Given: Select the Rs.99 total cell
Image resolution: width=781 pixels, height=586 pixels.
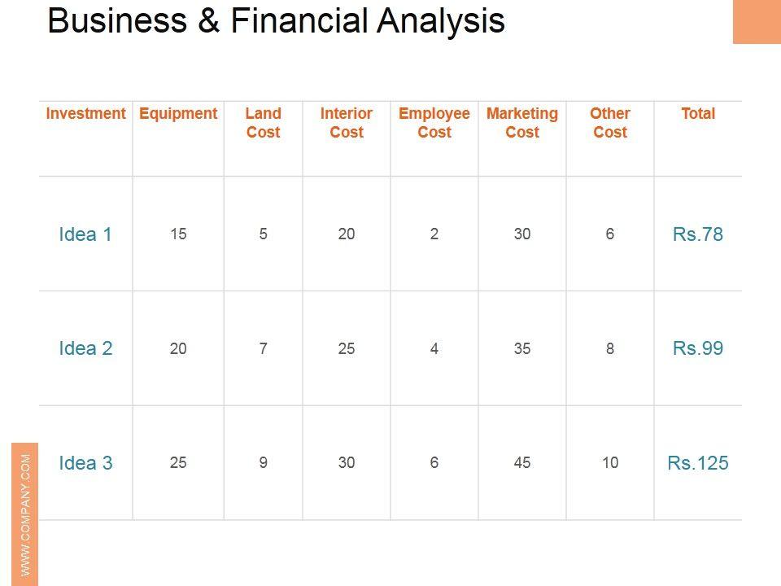Looking at the screenshot, I should [698, 348].
